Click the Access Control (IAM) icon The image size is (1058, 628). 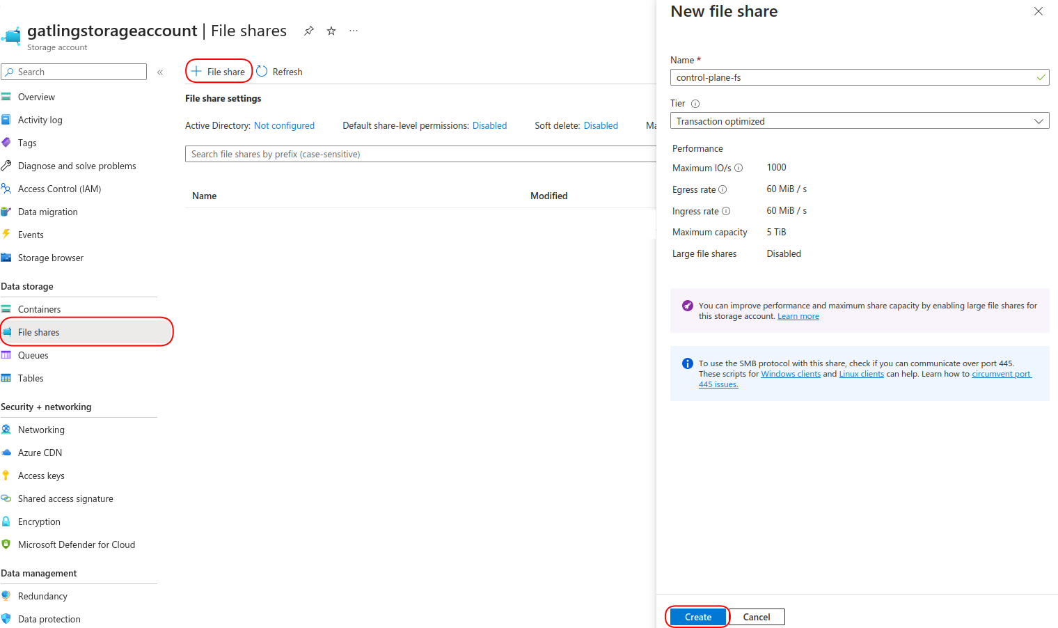(6, 189)
